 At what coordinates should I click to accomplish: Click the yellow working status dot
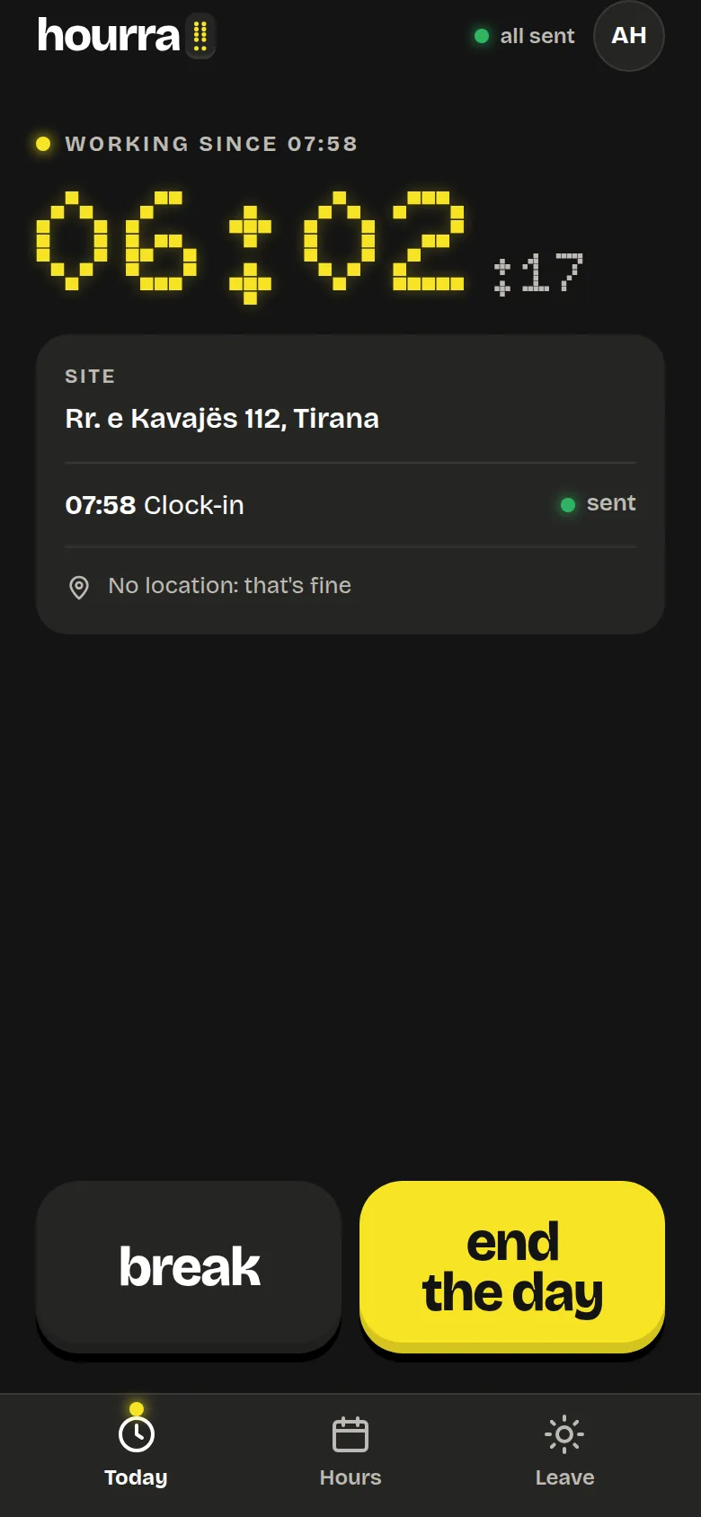click(x=43, y=144)
